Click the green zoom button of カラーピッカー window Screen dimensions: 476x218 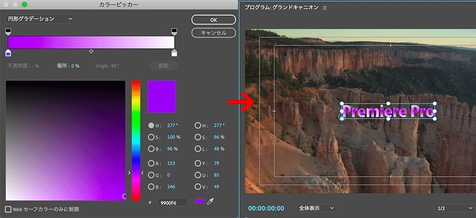[x=24, y=5]
